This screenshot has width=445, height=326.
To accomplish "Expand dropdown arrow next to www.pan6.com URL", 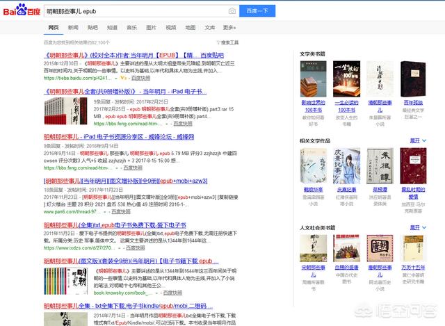I will (105, 212).
